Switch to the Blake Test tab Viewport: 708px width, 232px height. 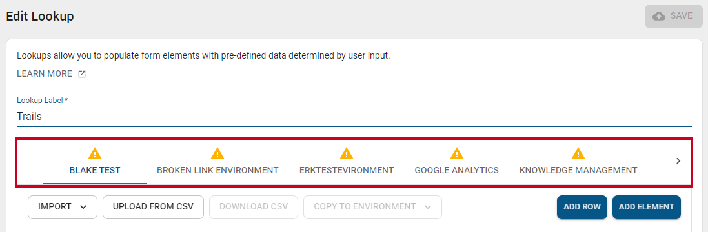click(x=95, y=170)
